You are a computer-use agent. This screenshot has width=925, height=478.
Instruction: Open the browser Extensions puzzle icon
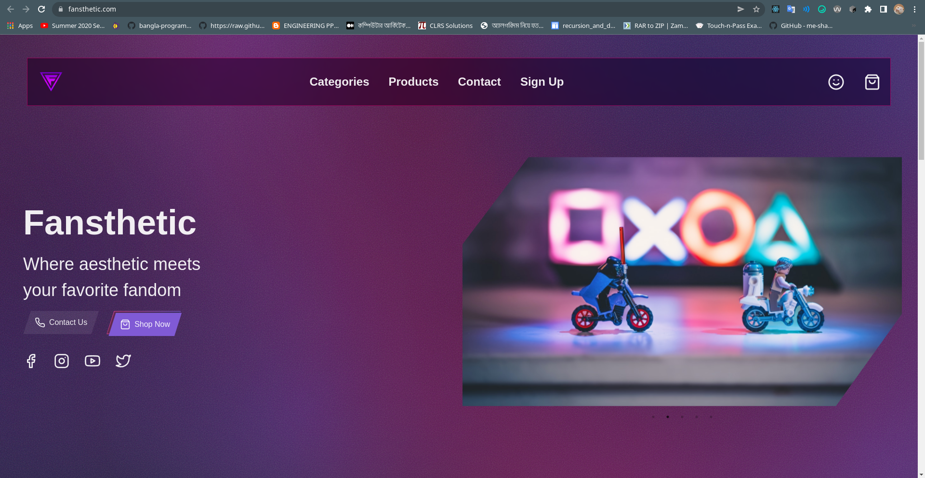868,9
